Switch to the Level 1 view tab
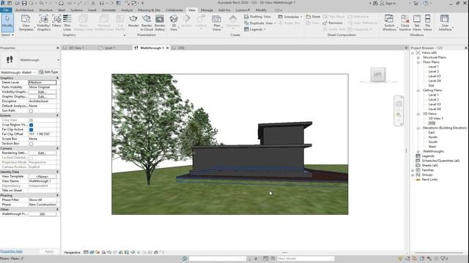 (109, 47)
